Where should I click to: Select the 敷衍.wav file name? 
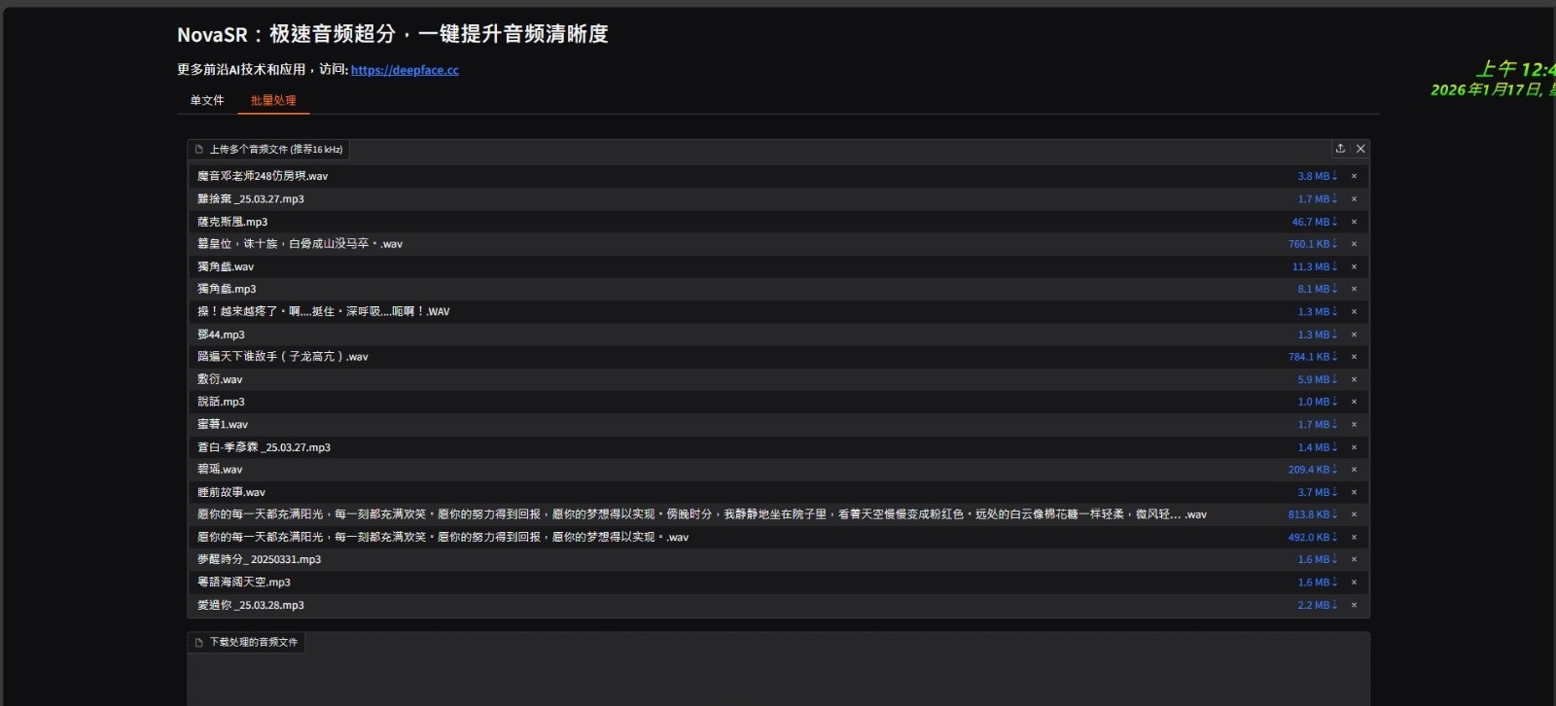pyautogui.click(x=220, y=379)
